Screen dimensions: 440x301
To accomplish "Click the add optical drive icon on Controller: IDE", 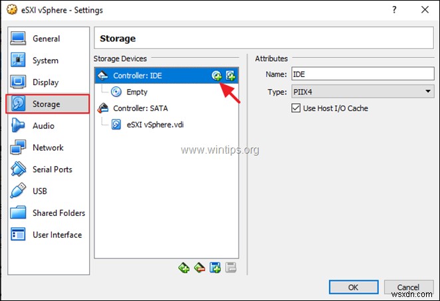I will 217,76.
